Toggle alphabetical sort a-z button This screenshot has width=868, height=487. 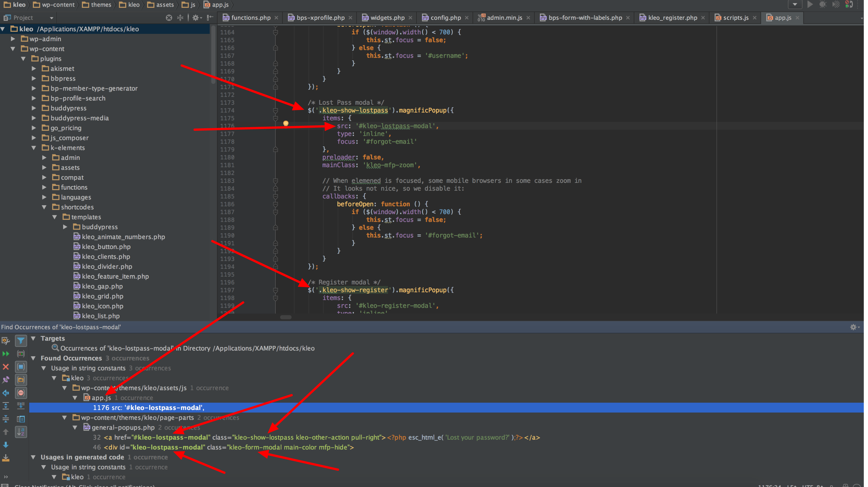(21, 432)
